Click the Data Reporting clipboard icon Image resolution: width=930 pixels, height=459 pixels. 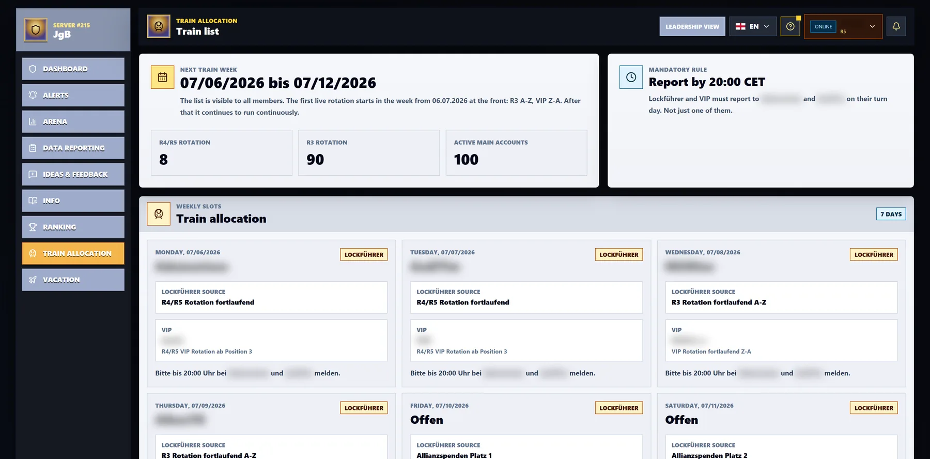[x=33, y=148]
